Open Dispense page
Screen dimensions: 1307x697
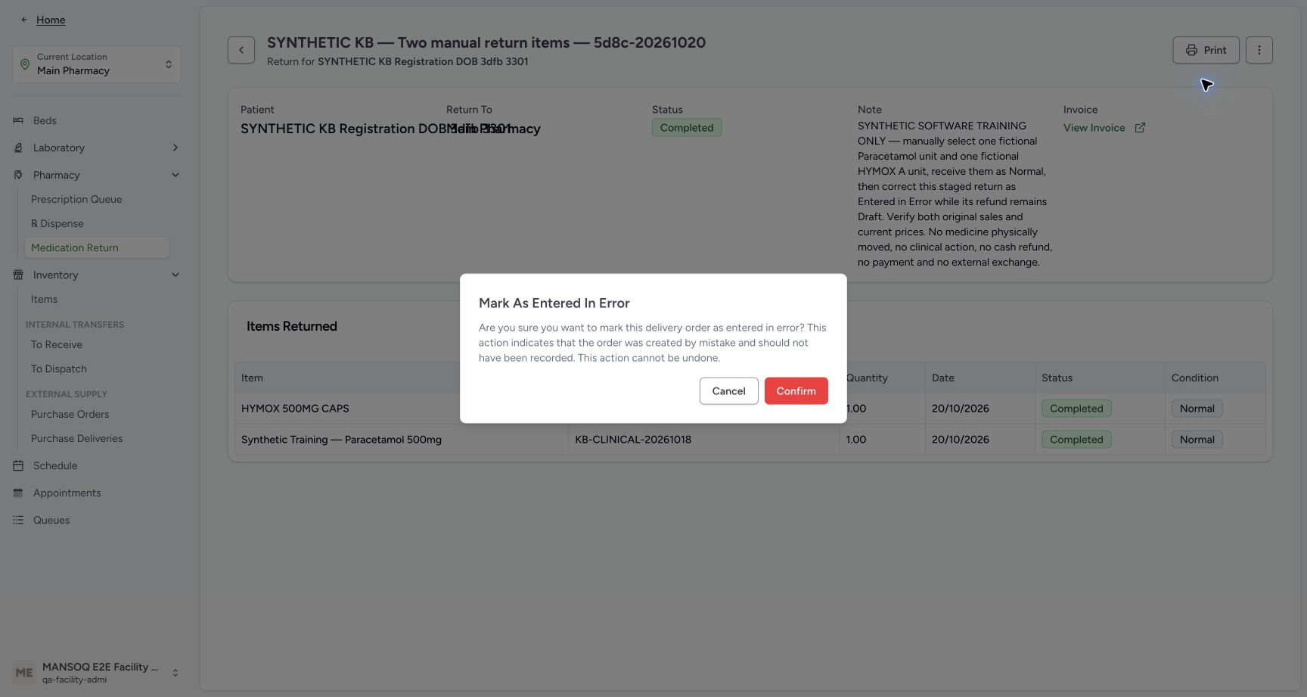pos(57,223)
